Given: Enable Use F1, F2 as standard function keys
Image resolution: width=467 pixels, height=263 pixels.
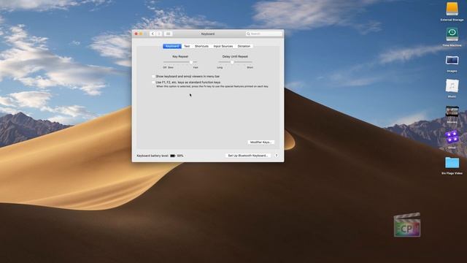Looking at the screenshot, I should 153,82.
